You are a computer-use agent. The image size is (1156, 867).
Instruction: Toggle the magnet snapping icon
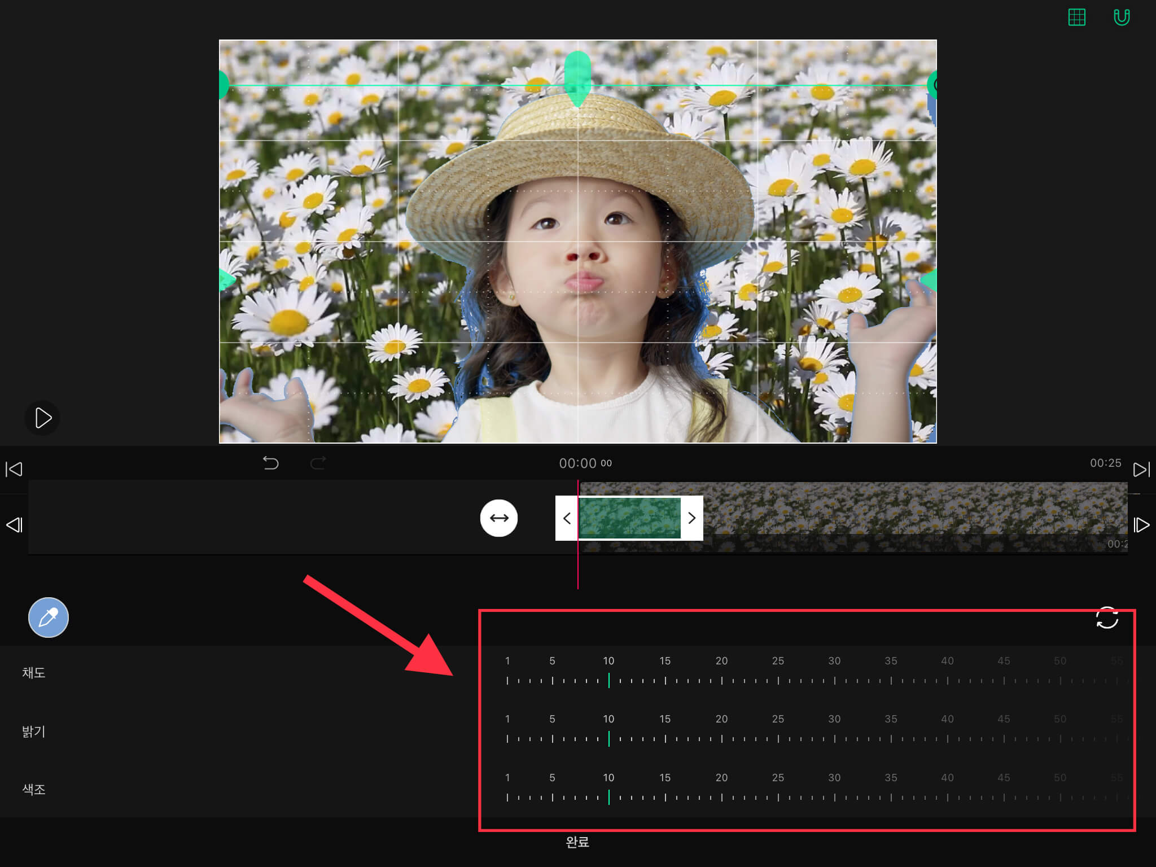1121,17
